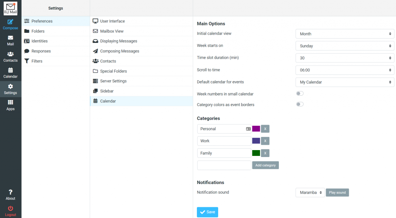The width and height of the screenshot is (396, 218).
Task: Click the Add category button
Action: [x=265, y=165]
